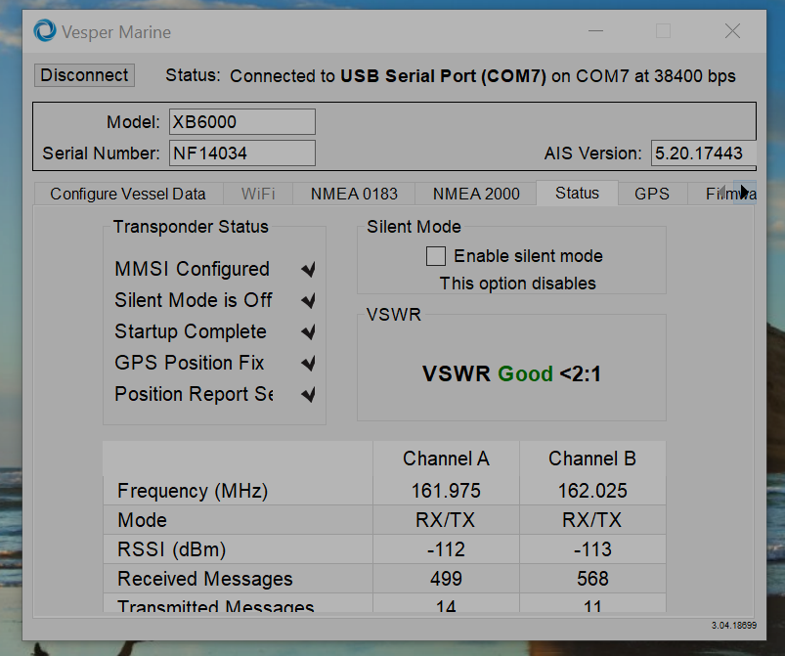Open the Configure Vessel Data tab
This screenshot has width=785, height=656.
pyautogui.click(x=128, y=194)
